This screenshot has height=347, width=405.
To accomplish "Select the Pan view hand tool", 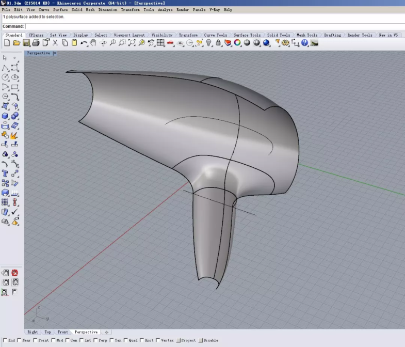I will pyautogui.click(x=93, y=43).
